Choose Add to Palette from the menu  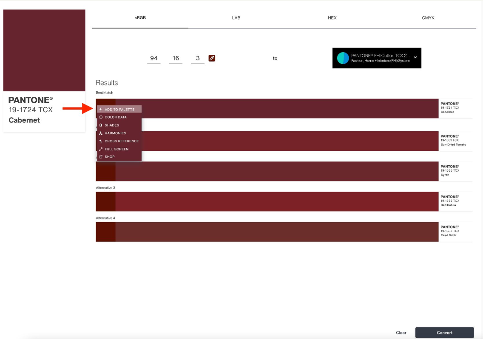click(119, 109)
